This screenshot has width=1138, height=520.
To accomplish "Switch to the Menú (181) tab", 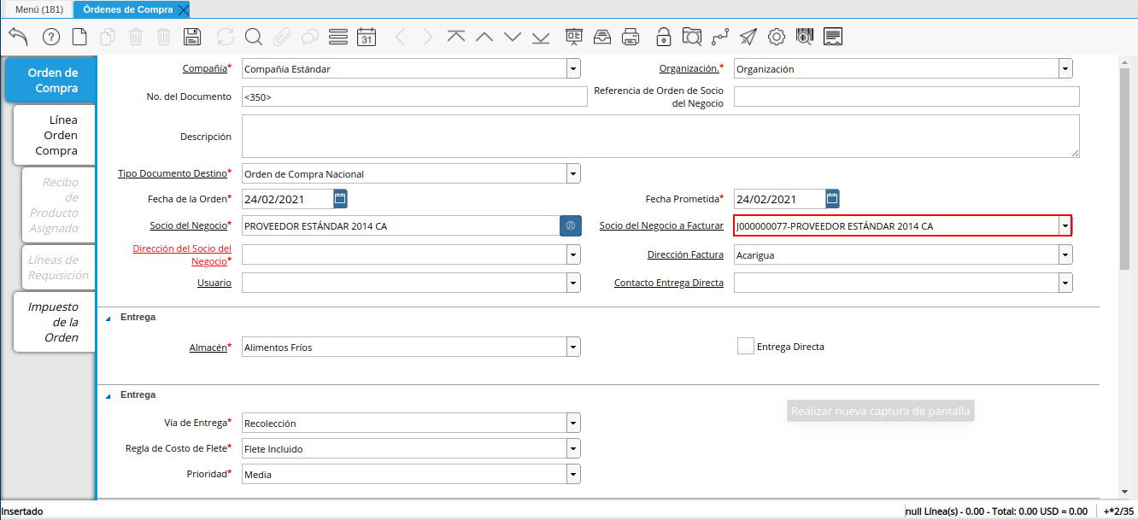I will (x=38, y=9).
